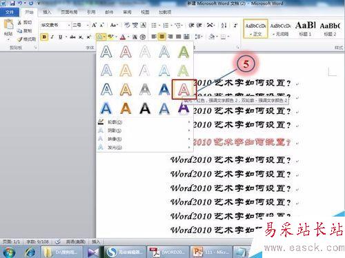345x258 pixels.
Task: Open the PDF document taskbar item
Action: [x=168, y=252]
